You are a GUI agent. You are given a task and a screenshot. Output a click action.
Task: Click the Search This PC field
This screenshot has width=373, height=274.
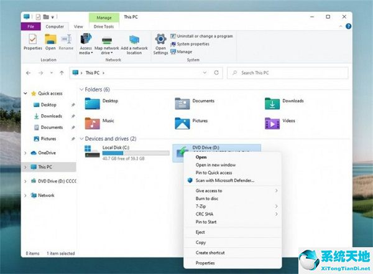pos(288,73)
